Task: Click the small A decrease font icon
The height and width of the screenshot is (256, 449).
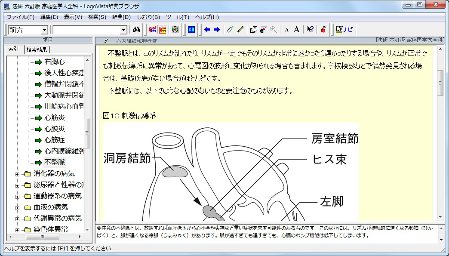Action: [x=287, y=30]
